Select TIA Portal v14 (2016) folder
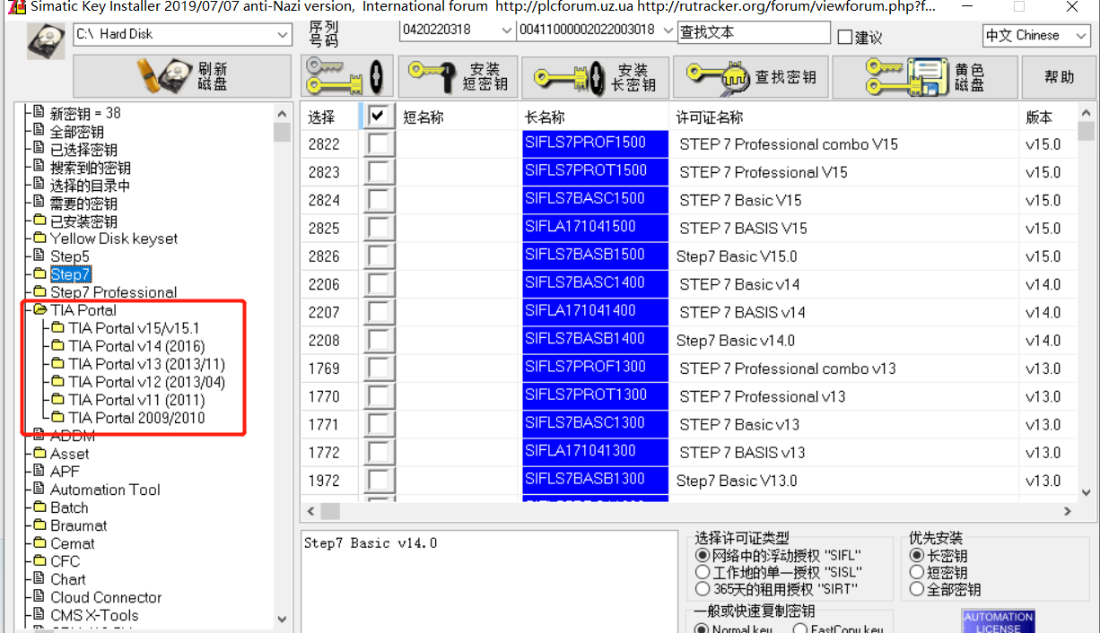1100x633 pixels. coord(136,346)
